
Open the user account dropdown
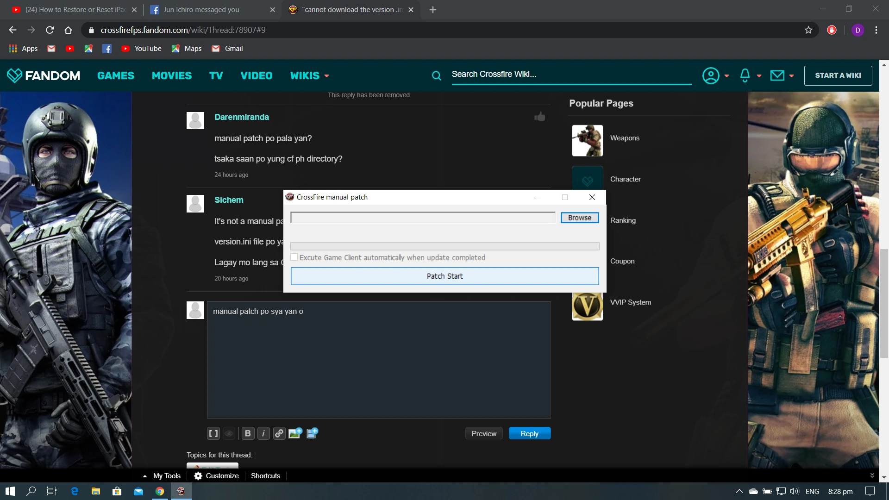(715, 75)
